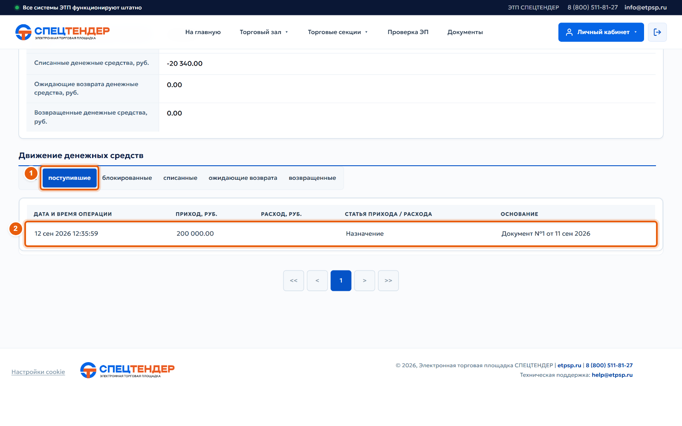Open the Личный кабинет dropdown
Image resolution: width=682 pixels, height=426 pixels.
[x=601, y=32]
